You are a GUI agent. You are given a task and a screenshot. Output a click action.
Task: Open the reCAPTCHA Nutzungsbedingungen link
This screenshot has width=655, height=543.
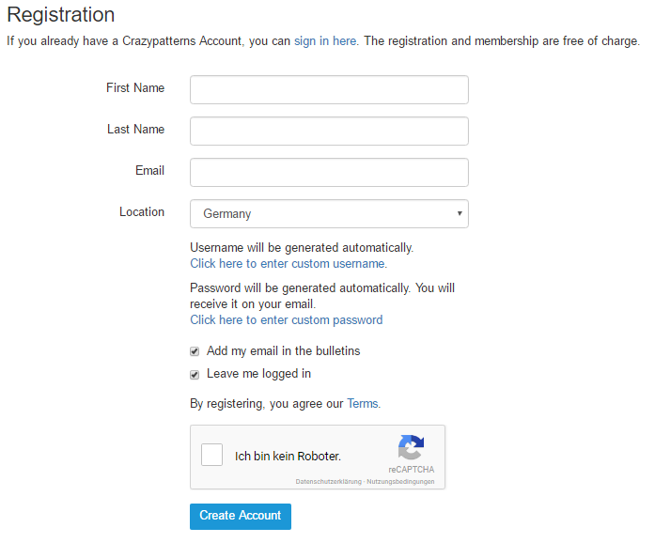pyautogui.click(x=400, y=482)
